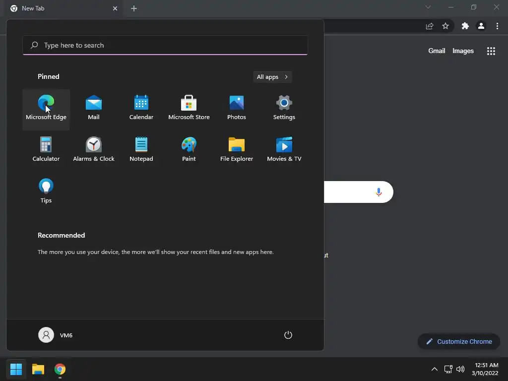Open the Chrome profile menu
The height and width of the screenshot is (381, 508).
[481, 26]
